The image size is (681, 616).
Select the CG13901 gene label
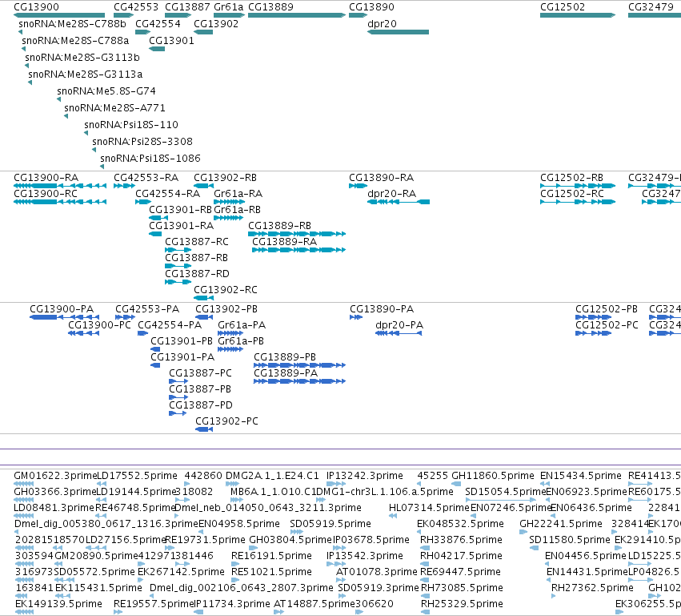(x=171, y=41)
